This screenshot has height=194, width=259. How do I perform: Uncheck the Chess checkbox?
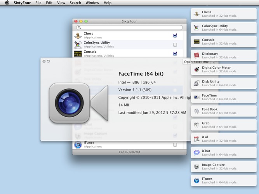tap(175, 35)
